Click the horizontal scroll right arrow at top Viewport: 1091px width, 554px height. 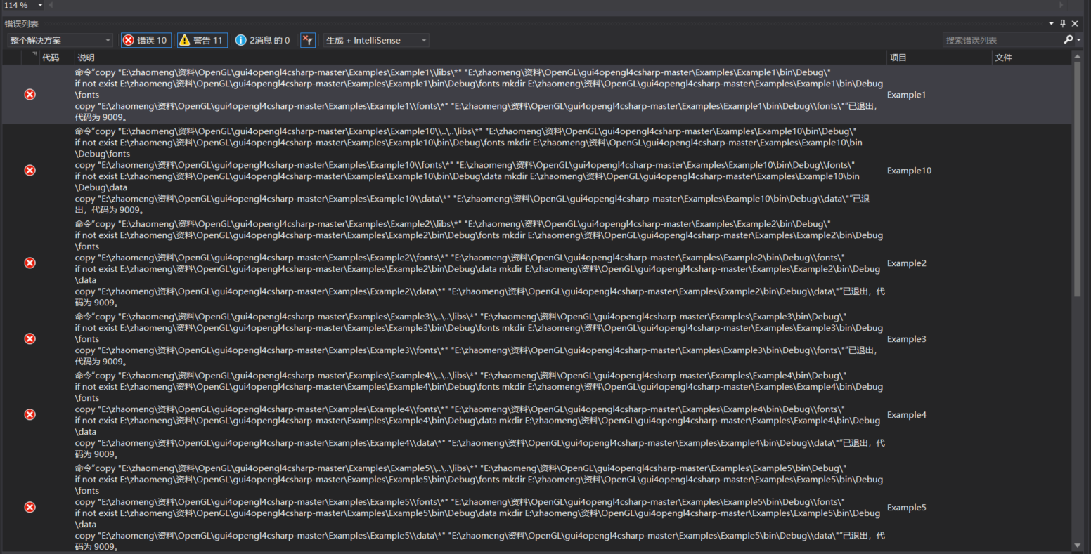pos(1061,5)
